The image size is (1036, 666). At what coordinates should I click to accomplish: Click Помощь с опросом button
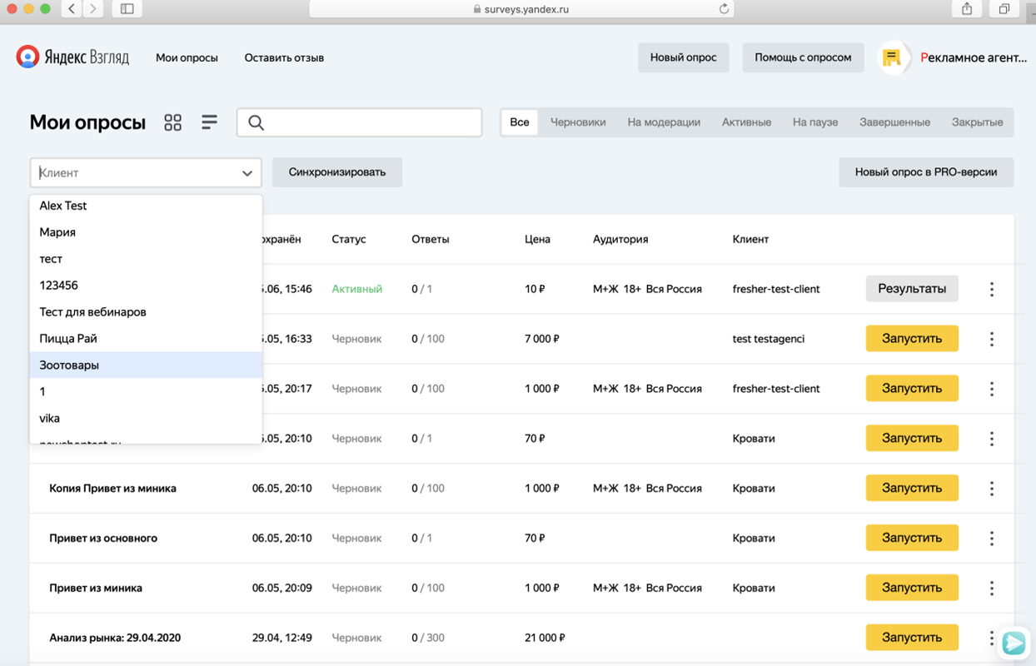(803, 57)
